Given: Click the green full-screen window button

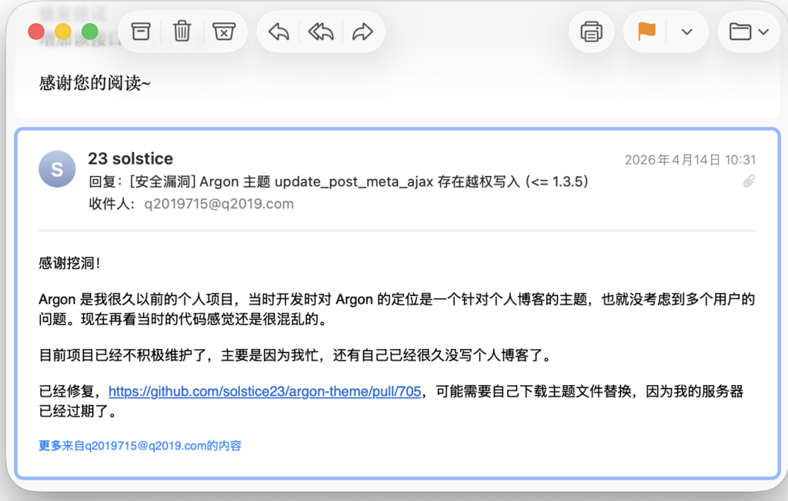Looking at the screenshot, I should 89,32.
